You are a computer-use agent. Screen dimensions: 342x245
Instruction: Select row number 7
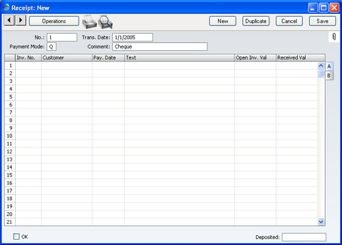point(10,113)
